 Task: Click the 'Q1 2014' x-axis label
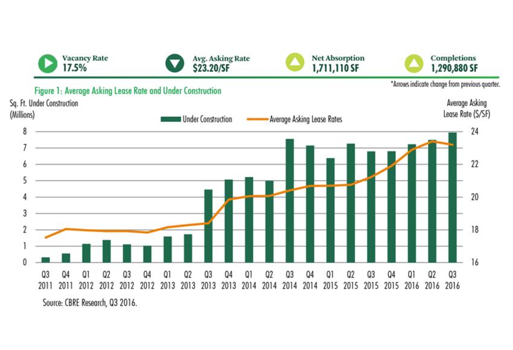pyautogui.click(x=249, y=281)
